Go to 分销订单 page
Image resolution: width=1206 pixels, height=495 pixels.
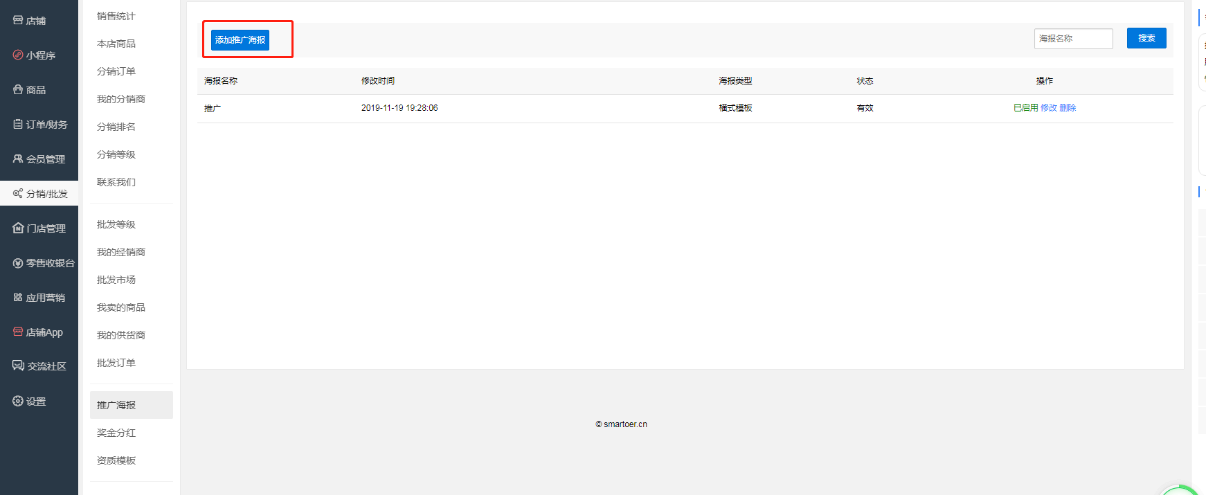point(116,71)
